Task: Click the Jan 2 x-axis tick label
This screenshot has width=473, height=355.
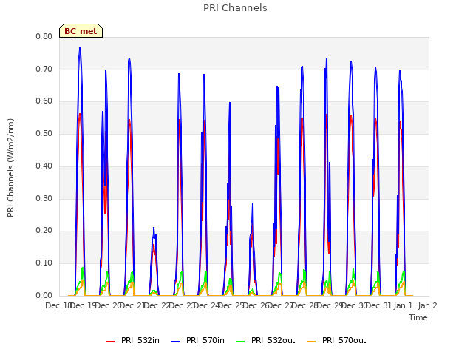Action: (x=428, y=305)
